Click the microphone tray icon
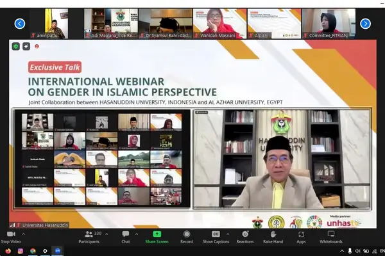This screenshot has height=256, width=385. click(350, 251)
